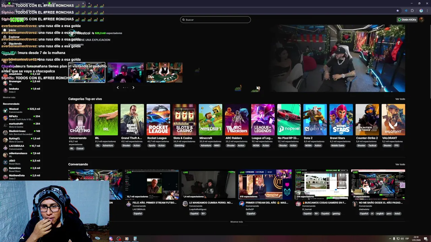This screenshot has height=242, width=431.
Task: Open the ARC Raiders category cover
Action: pyautogui.click(x=237, y=120)
